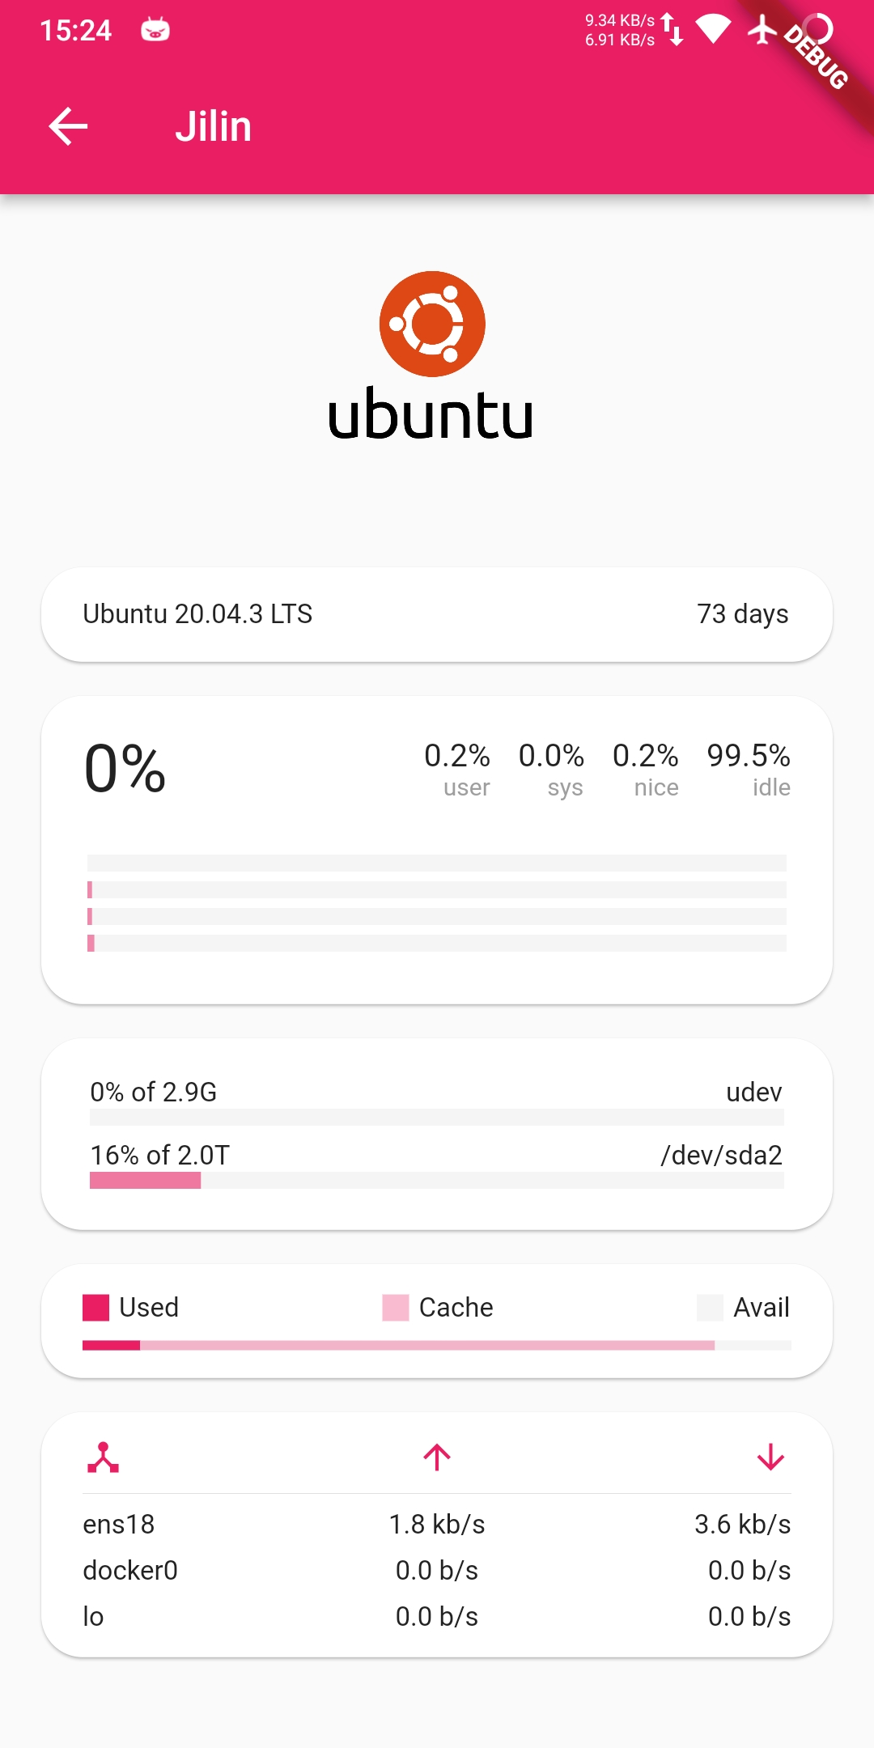
Task: Click the Used memory color swatch
Action: coord(95,1308)
